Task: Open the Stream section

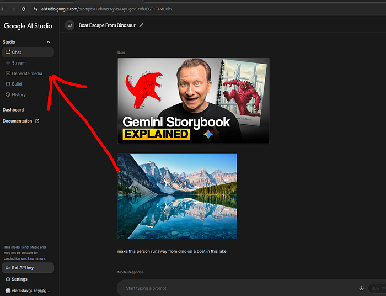Action: point(28,63)
